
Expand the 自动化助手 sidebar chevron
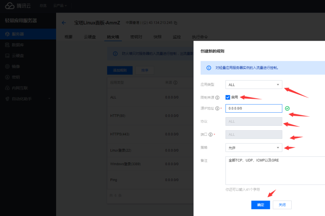click(x=49, y=98)
